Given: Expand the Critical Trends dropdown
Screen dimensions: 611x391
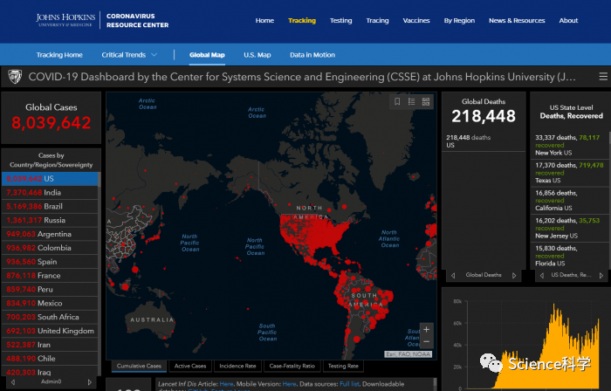Looking at the screenshot, I should [129, 55].
